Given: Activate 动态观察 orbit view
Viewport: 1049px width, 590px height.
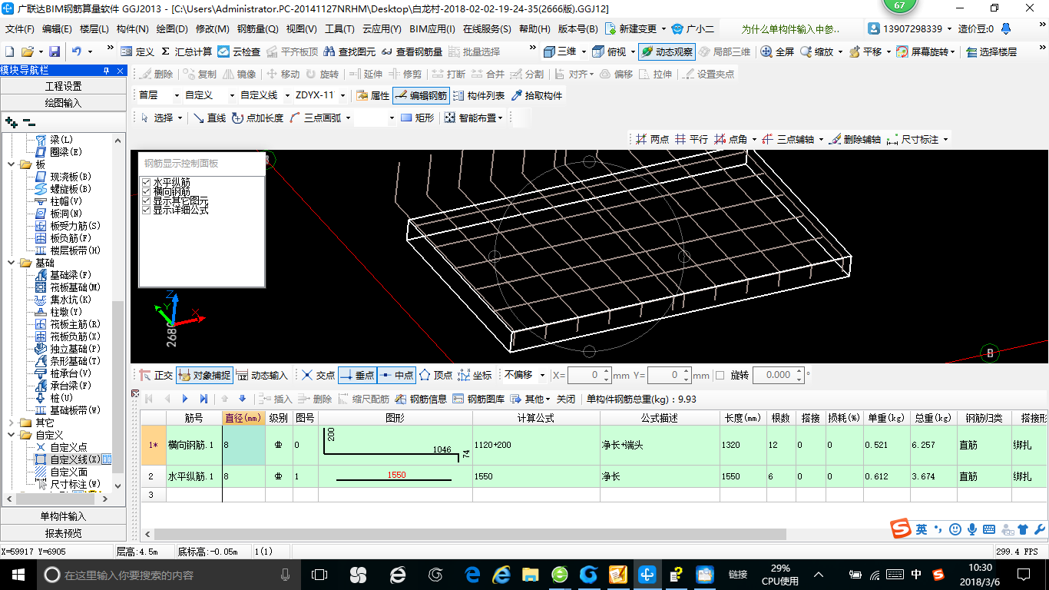Looking at the screenshot, I should pyautogui.click(x=667, y=51).
